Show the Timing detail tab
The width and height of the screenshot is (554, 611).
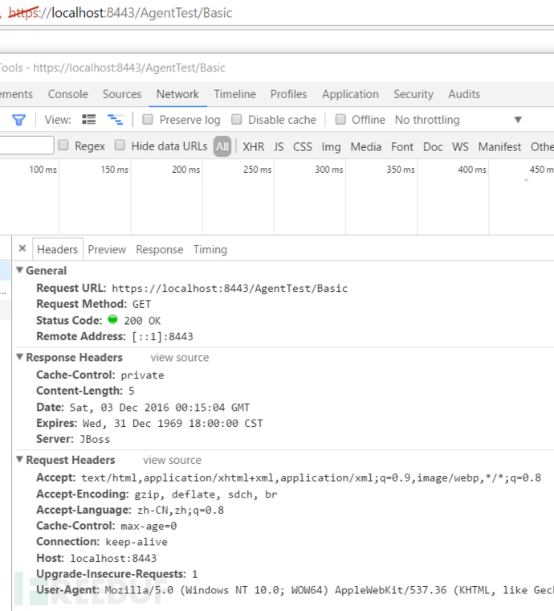[x=210, y=249]
